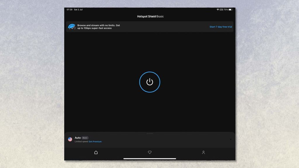Tap the home indicator bar at bottom
Screen dimensions: 299x168
pos(149,158)
